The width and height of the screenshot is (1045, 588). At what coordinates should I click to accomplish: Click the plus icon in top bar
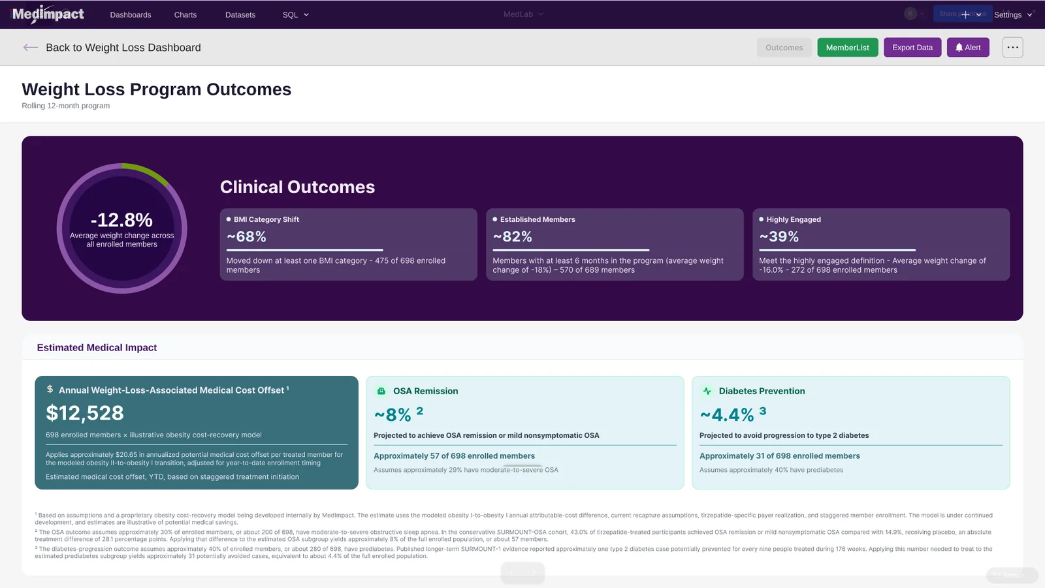pyautogui.click(x=965, y=14)
